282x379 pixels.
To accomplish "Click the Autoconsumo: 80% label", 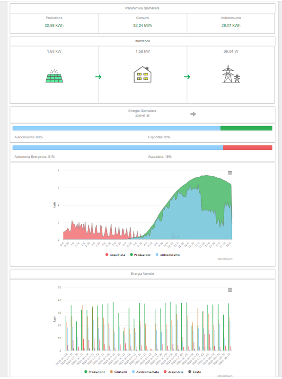I will [28, 137].
